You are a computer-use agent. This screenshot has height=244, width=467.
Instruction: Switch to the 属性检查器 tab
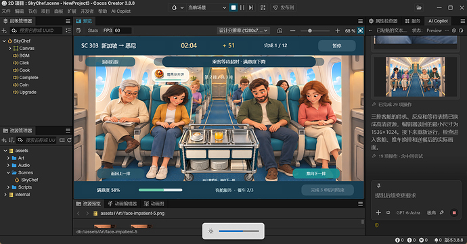pyautogui.click(x=383, y=21)
